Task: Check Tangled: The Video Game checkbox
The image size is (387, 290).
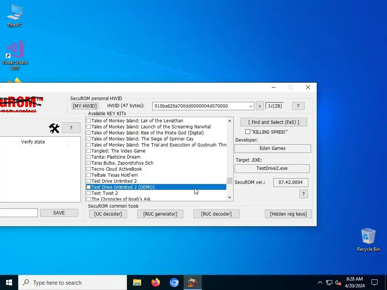Action: point(88,151)
